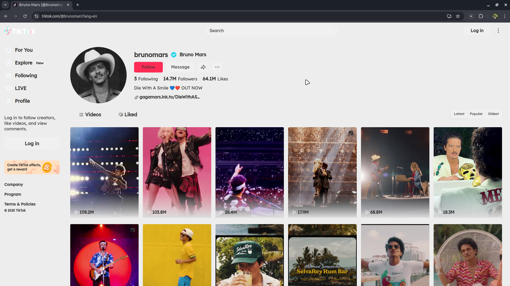Open Following from the sidebar icon
510x286 pixels.
8,75
